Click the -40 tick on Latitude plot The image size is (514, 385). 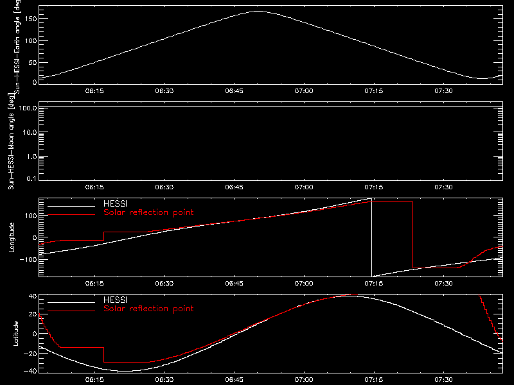[30, 371]
